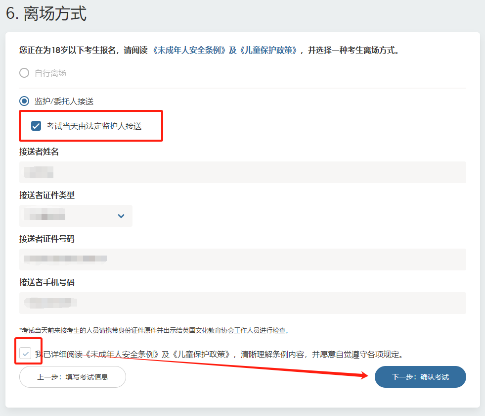The image size is (485, 416).
Task: Click the chevron arrow in 接送者证件类型 selector
Action: pyautogui.click(x=121, y=216)
